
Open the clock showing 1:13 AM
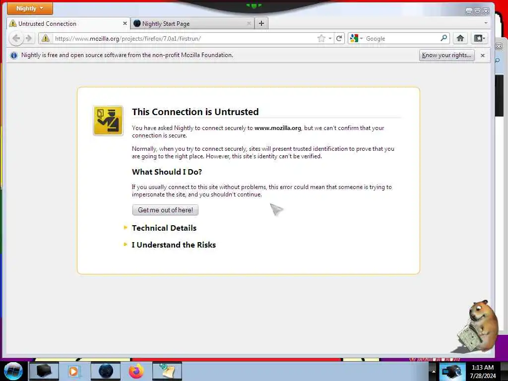483,371
